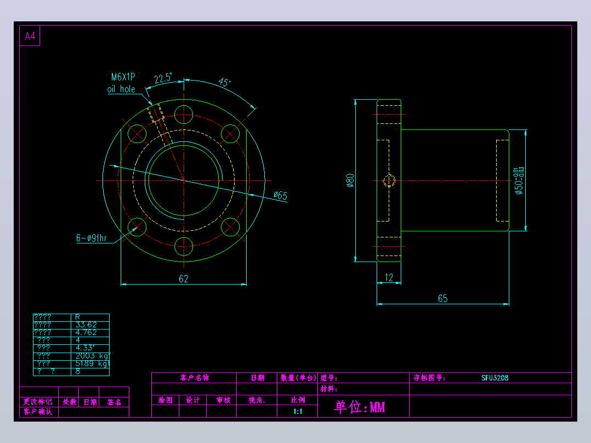Click the "客户名称" title block header
591x443 pixels.
click(x=195, y=378)
